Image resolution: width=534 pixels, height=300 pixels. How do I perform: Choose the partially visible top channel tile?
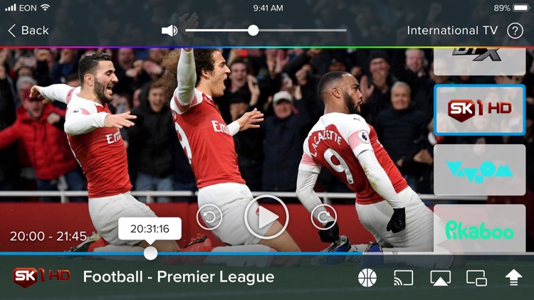tap(479, 62)
